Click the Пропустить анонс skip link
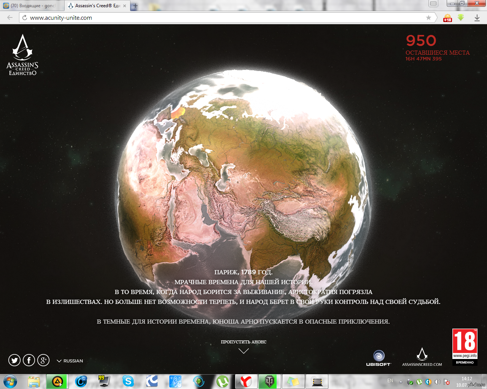Image resolution: width=487 pixels, height=389 pixels. (x=243, y=342)
